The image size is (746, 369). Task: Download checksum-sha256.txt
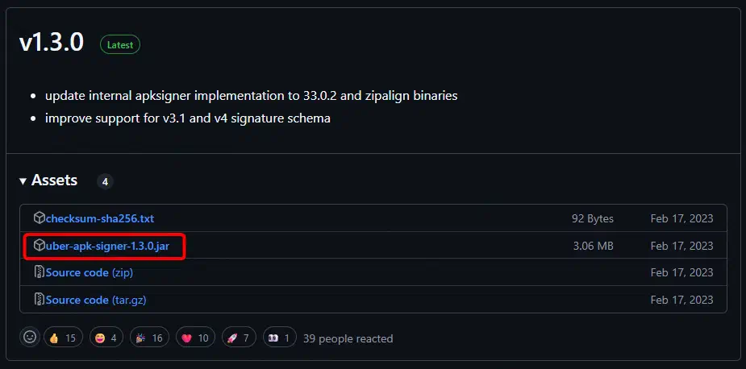point(100,218)
